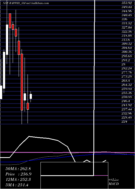The width and height of the screenshot is (135, 189).
Task: Click the 282.24 price axis label
Action: [x=127, y=69]
